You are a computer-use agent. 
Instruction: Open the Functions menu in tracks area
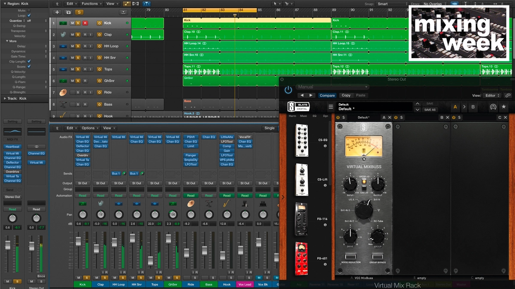pos(91,4)
